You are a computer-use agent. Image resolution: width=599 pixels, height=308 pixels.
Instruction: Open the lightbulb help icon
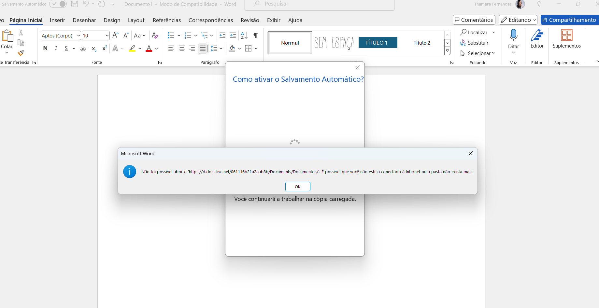539,4
